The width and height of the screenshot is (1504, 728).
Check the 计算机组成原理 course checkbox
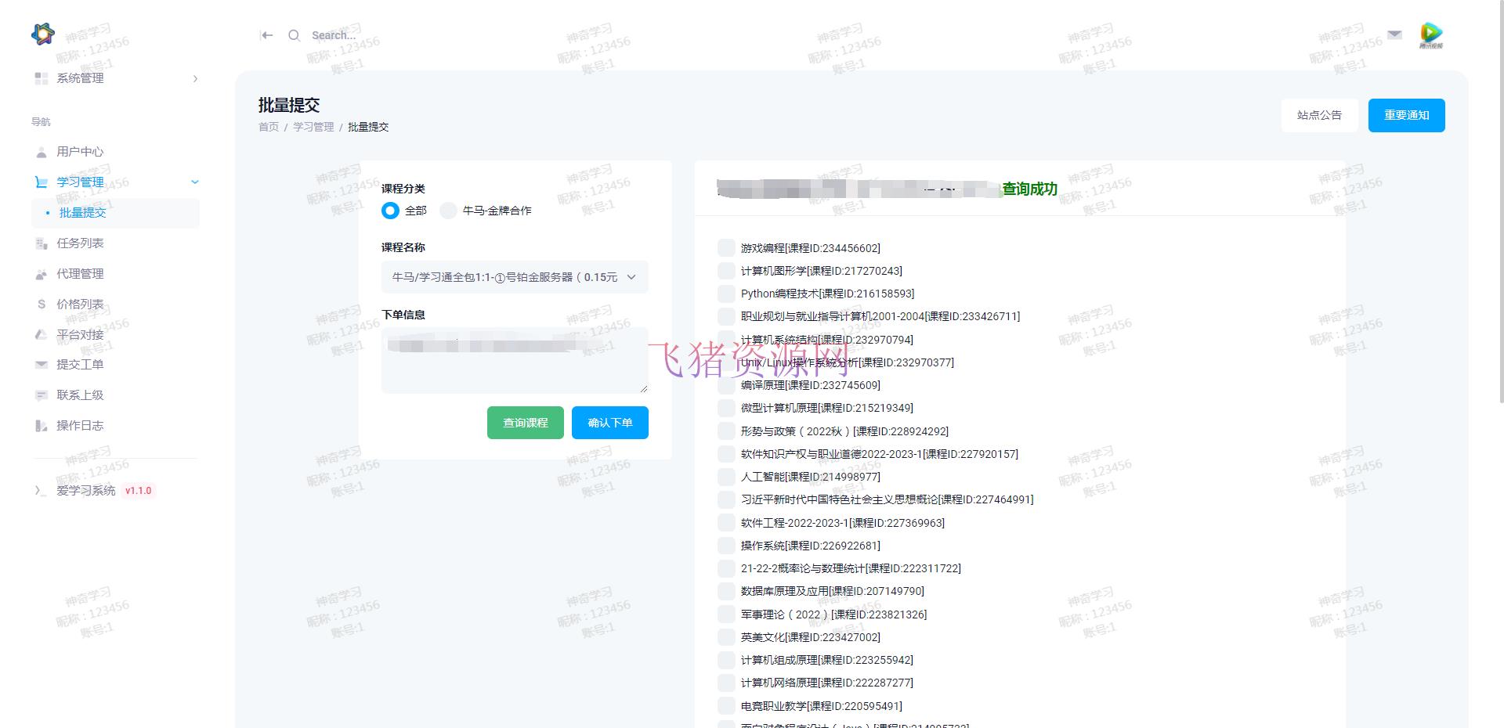pos(726,660)
